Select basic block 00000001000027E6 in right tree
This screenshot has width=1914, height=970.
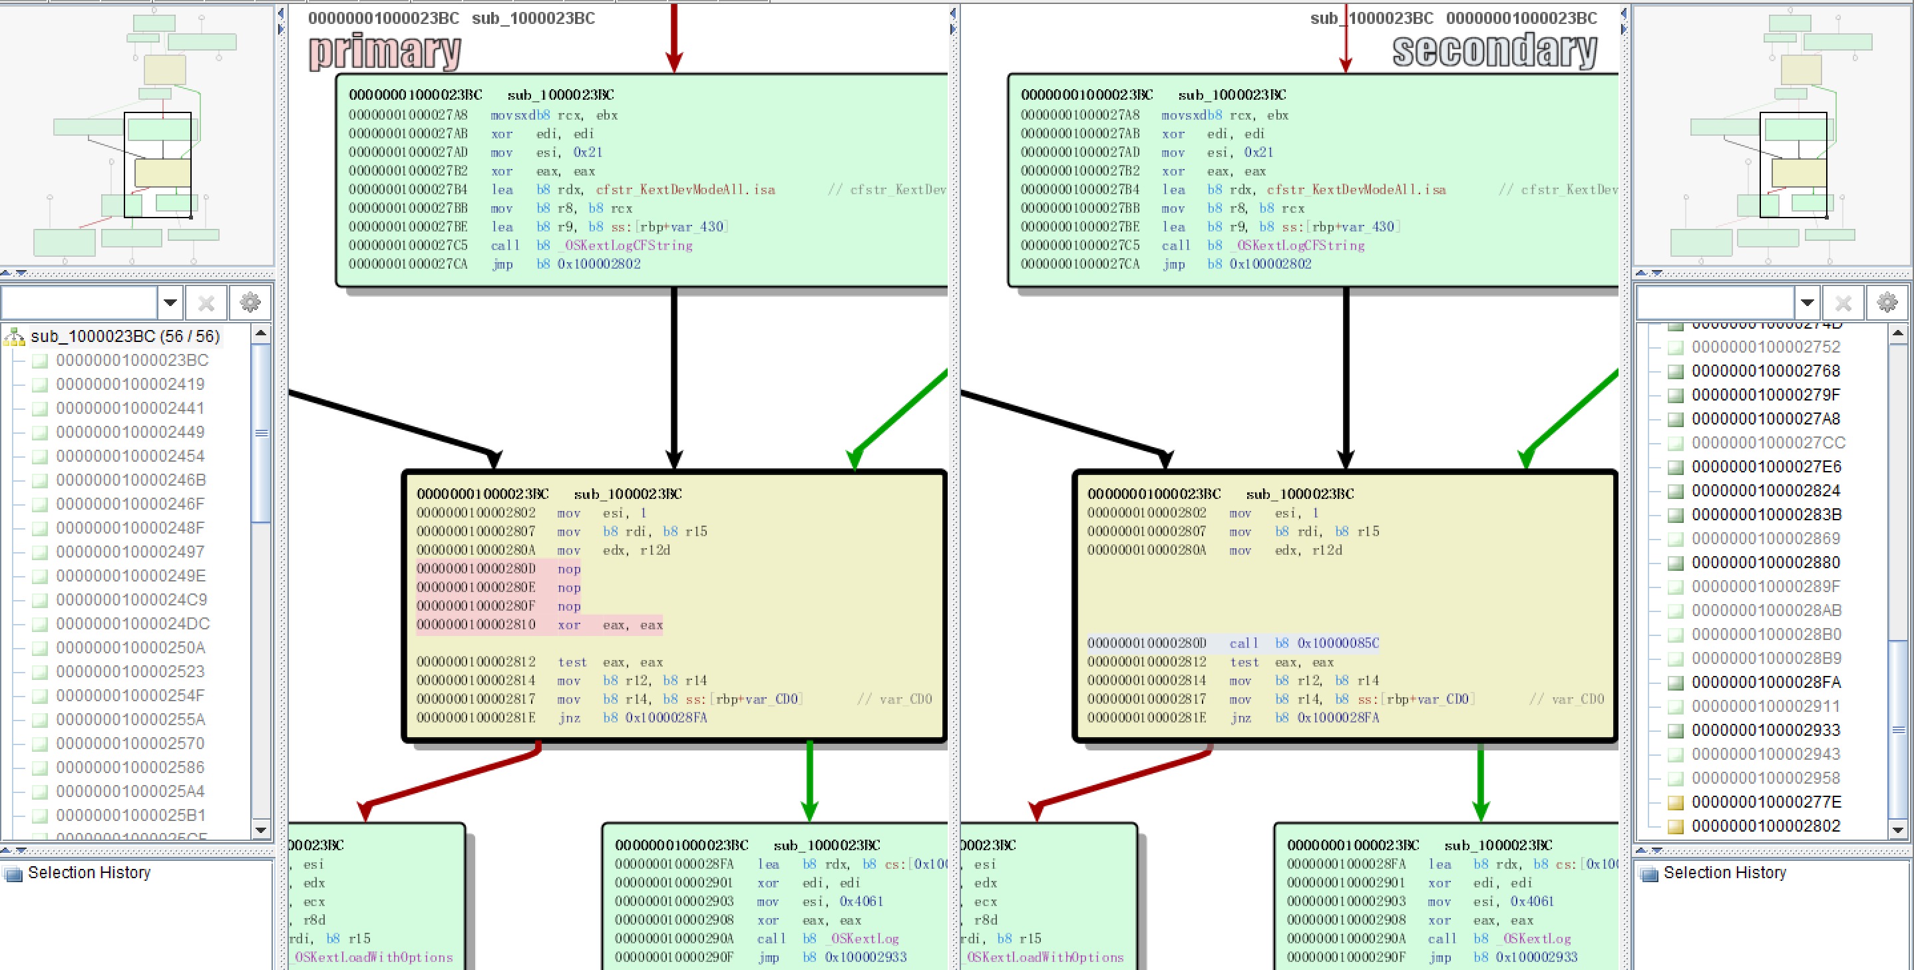(x=1766, y=466)
